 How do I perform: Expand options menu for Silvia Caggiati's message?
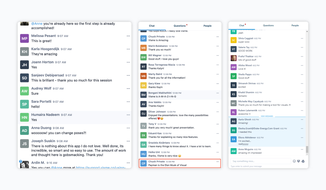pyautogui.click(x=302, y=39)
